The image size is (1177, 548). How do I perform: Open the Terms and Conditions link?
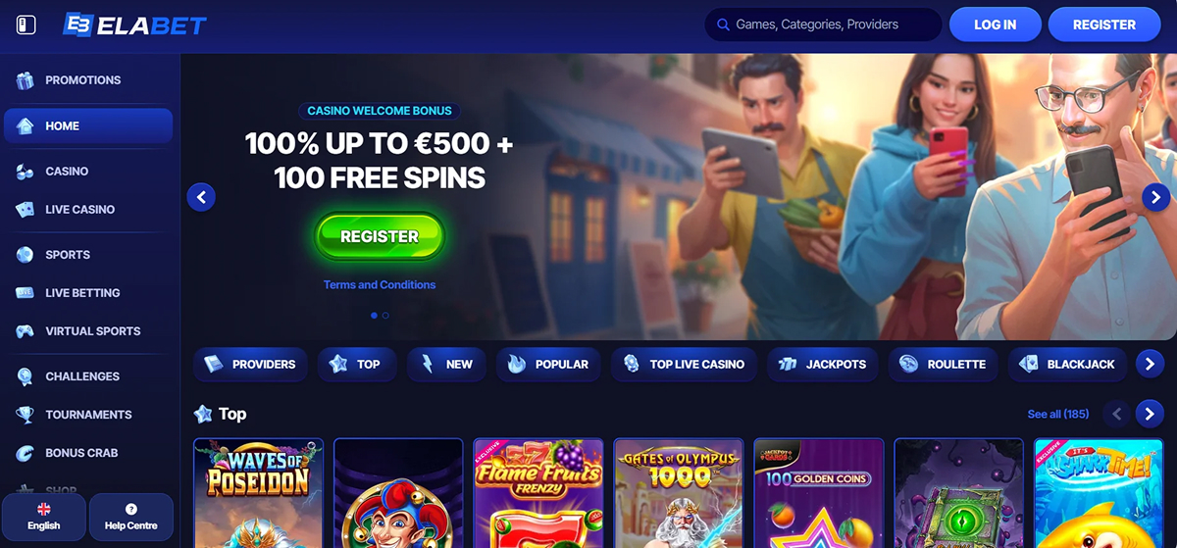point(380,285)
